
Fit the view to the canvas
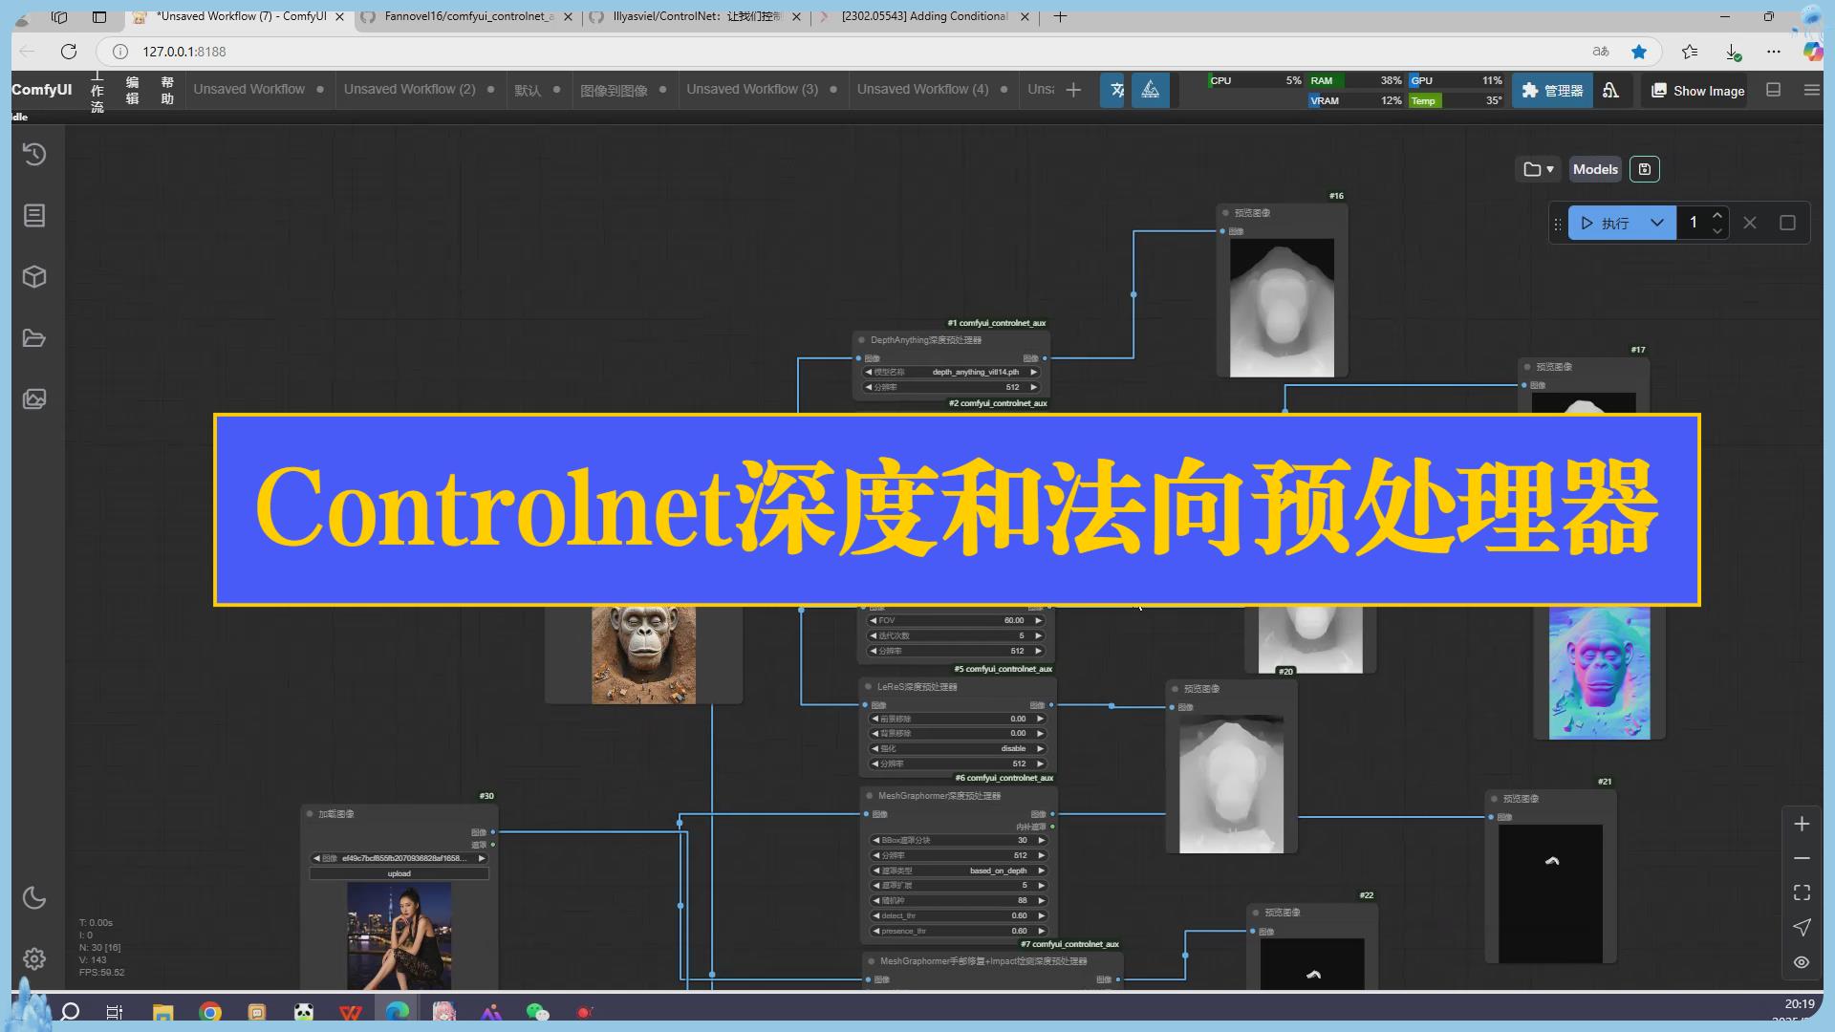[x=1802, y=892]
